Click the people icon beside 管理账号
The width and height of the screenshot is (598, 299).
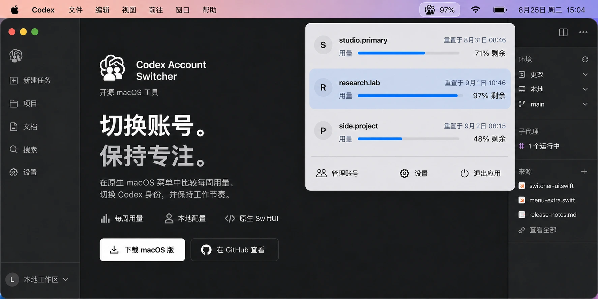pos(321,173)
